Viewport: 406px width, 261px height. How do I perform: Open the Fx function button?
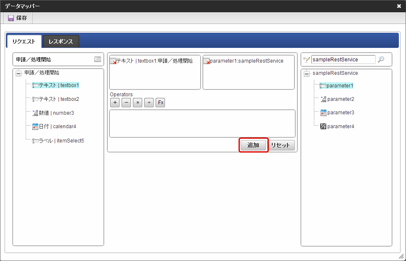[x=161, y=103]
